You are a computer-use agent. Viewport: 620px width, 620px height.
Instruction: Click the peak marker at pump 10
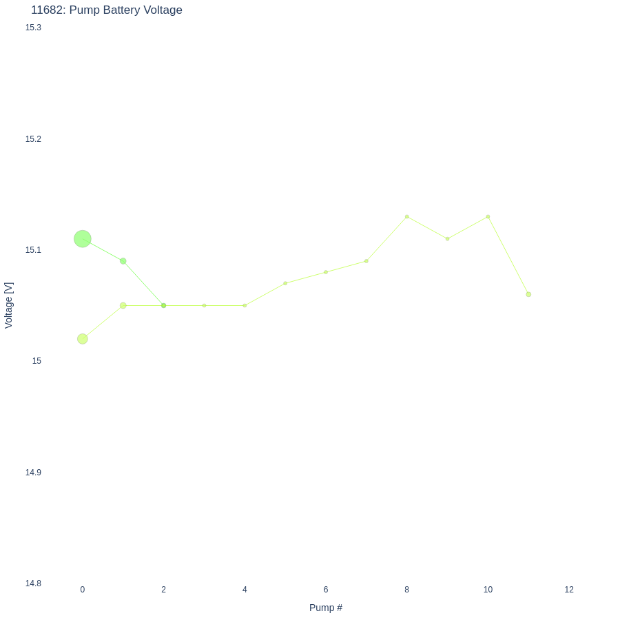pyautogui.click(x=488, y=216)
